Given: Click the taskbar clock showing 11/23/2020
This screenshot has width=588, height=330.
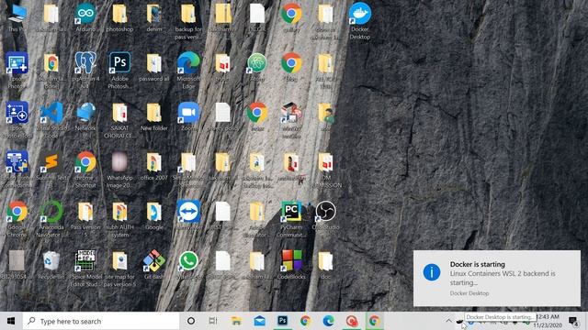Looking at the screenshot, I should coord(548,321).
